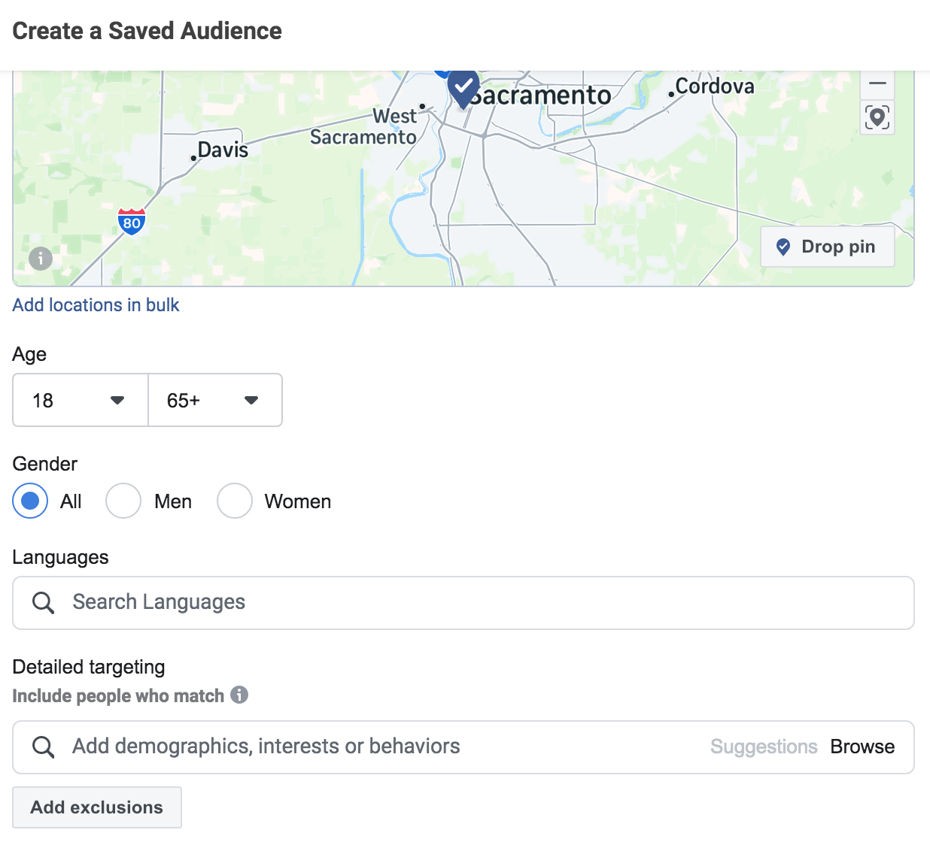The image size is (930, 845).
Task: Choose Men as the target gender
Action: (x=123, y=501)
